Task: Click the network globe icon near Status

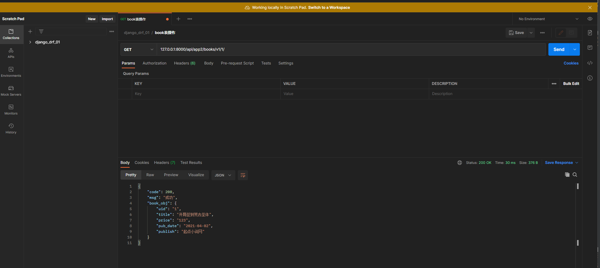Action: point(460,163)
